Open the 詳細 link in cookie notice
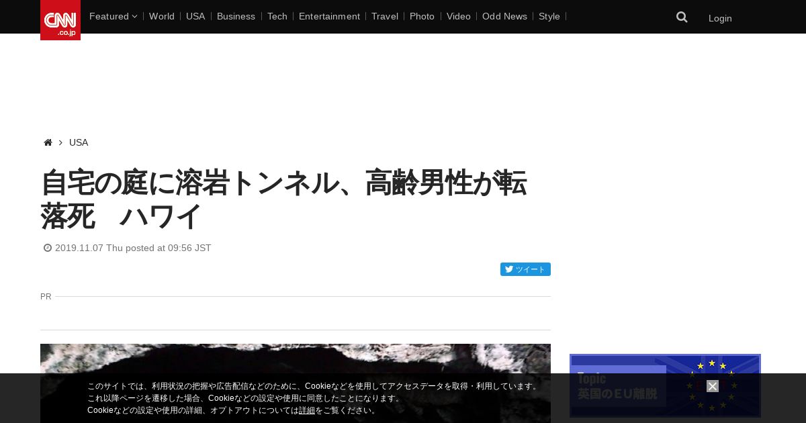 pos(307,410)
